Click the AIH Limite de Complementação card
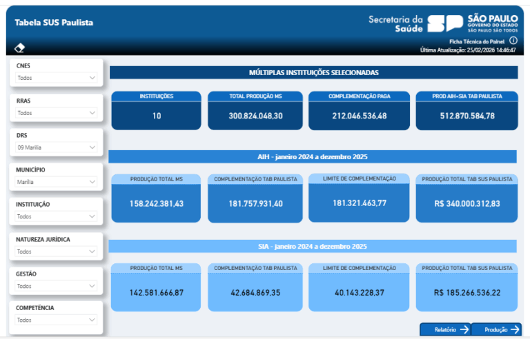The image size is (530, 339). 359,198
